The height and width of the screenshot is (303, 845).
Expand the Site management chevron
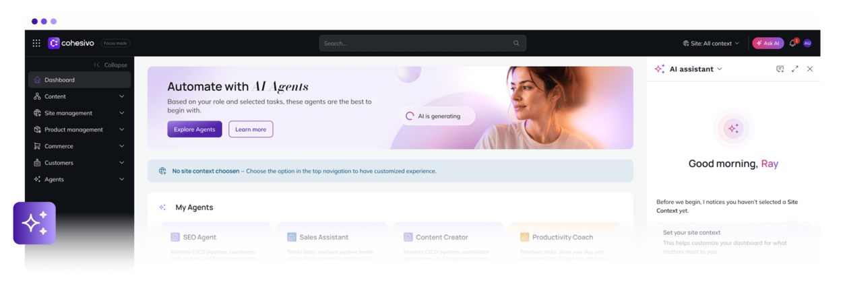[x=122, y=113]
